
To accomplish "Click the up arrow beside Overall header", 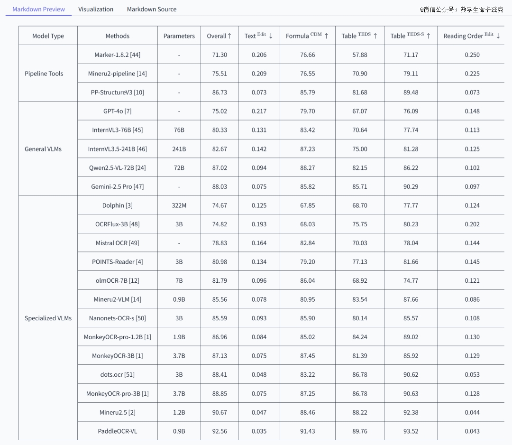I will point(229,36).
